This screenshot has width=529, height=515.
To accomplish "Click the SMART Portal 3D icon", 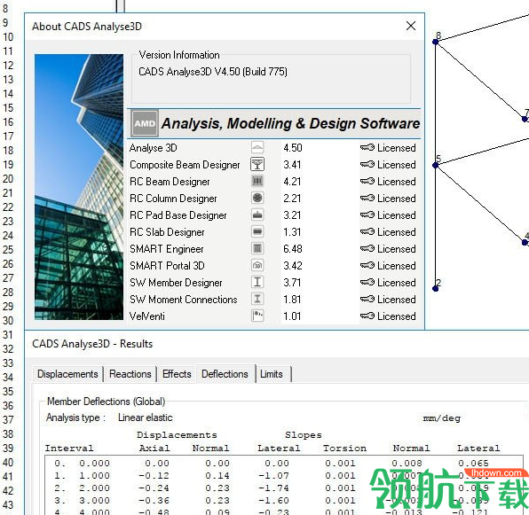I will (x=257, y=265).
